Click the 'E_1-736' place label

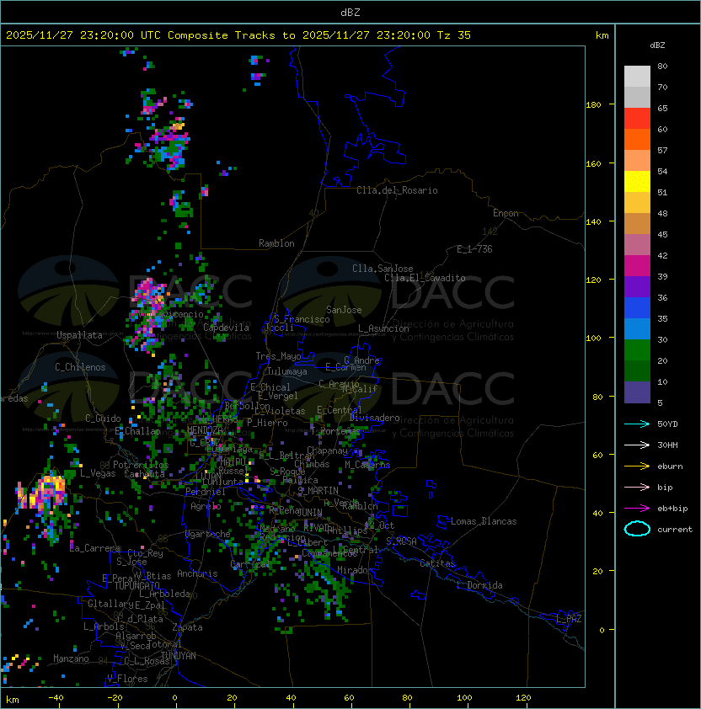(x=474, y=249)
